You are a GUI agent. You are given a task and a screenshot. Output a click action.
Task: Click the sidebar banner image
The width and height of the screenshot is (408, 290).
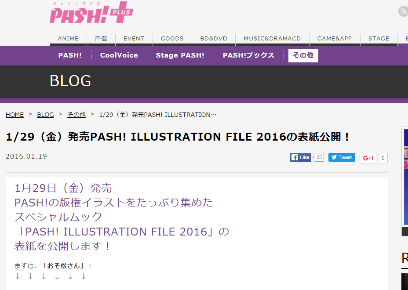click(x=405, y=181)
